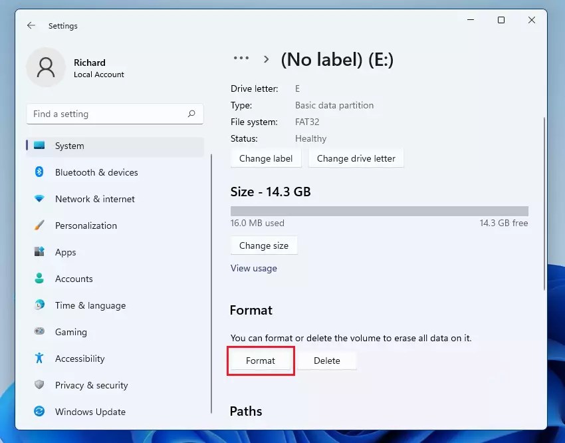565x443 pixels.
Task: Select Change drive letter
Action: (x=356, y=158)
